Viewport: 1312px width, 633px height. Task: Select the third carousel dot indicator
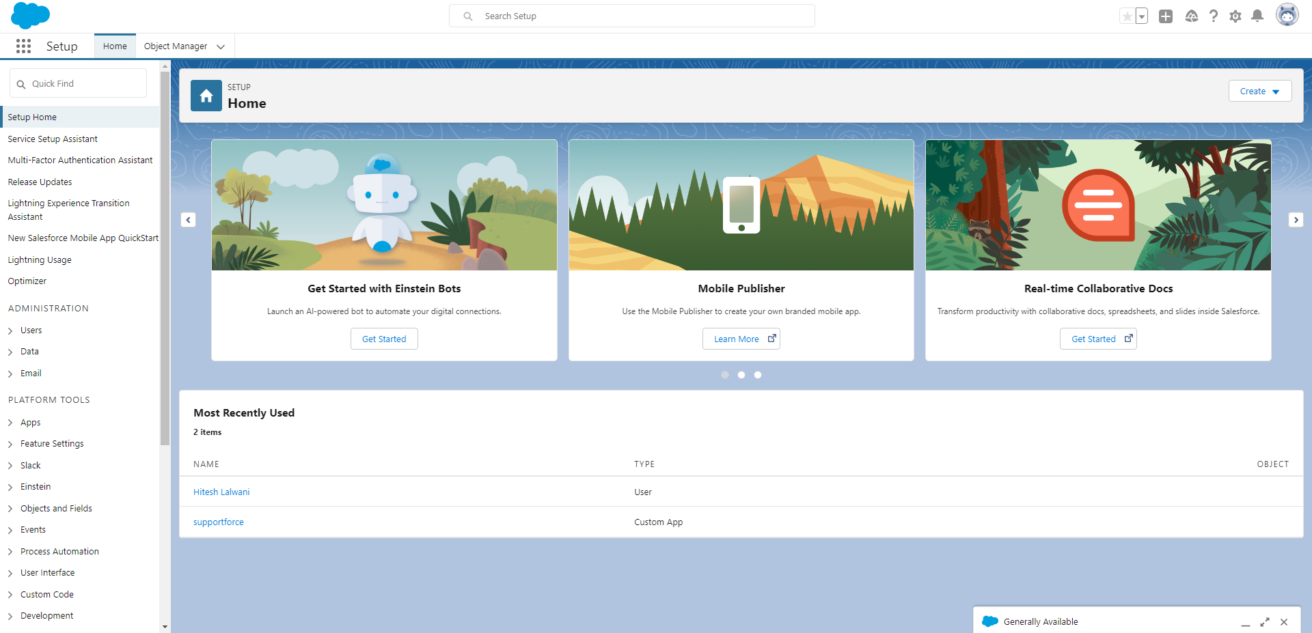click(757, 374)
